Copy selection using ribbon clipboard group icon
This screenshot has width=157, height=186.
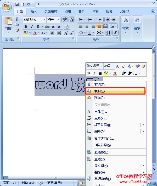pos(17,25)
